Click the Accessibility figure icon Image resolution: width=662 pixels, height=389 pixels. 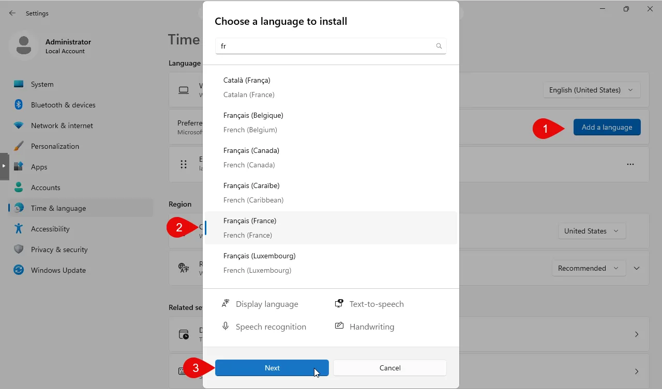tap(19, 229)
